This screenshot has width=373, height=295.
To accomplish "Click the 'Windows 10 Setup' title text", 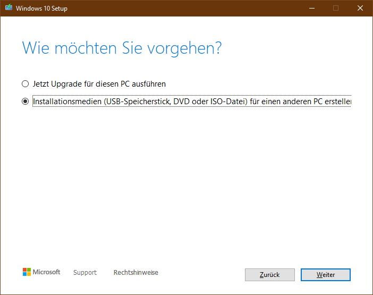I will [x=41, y=9].
